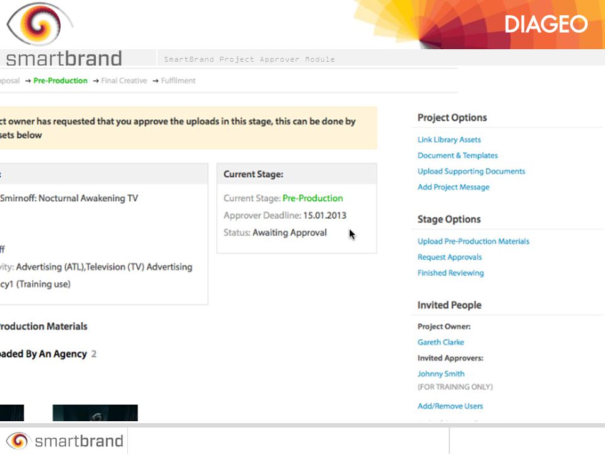Select Finished Reviewing option

(x=451, y=273)
